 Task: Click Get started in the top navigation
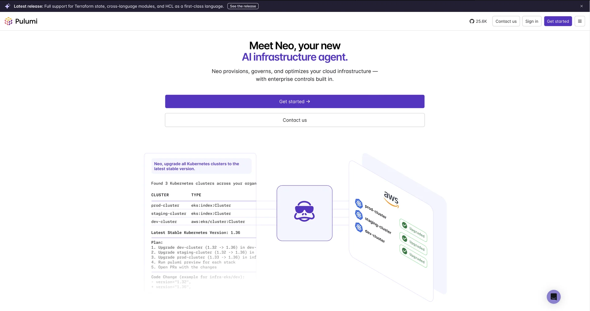pyautogui.click(x=558, y=21)
